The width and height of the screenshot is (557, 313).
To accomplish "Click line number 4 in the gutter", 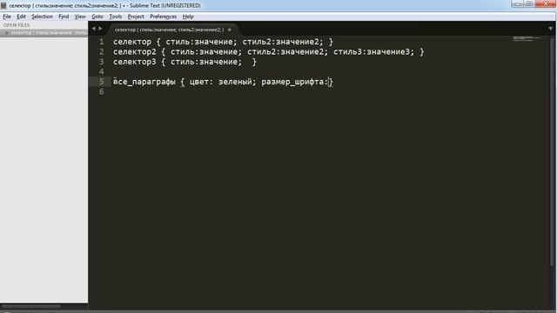I will coord(102,71).
